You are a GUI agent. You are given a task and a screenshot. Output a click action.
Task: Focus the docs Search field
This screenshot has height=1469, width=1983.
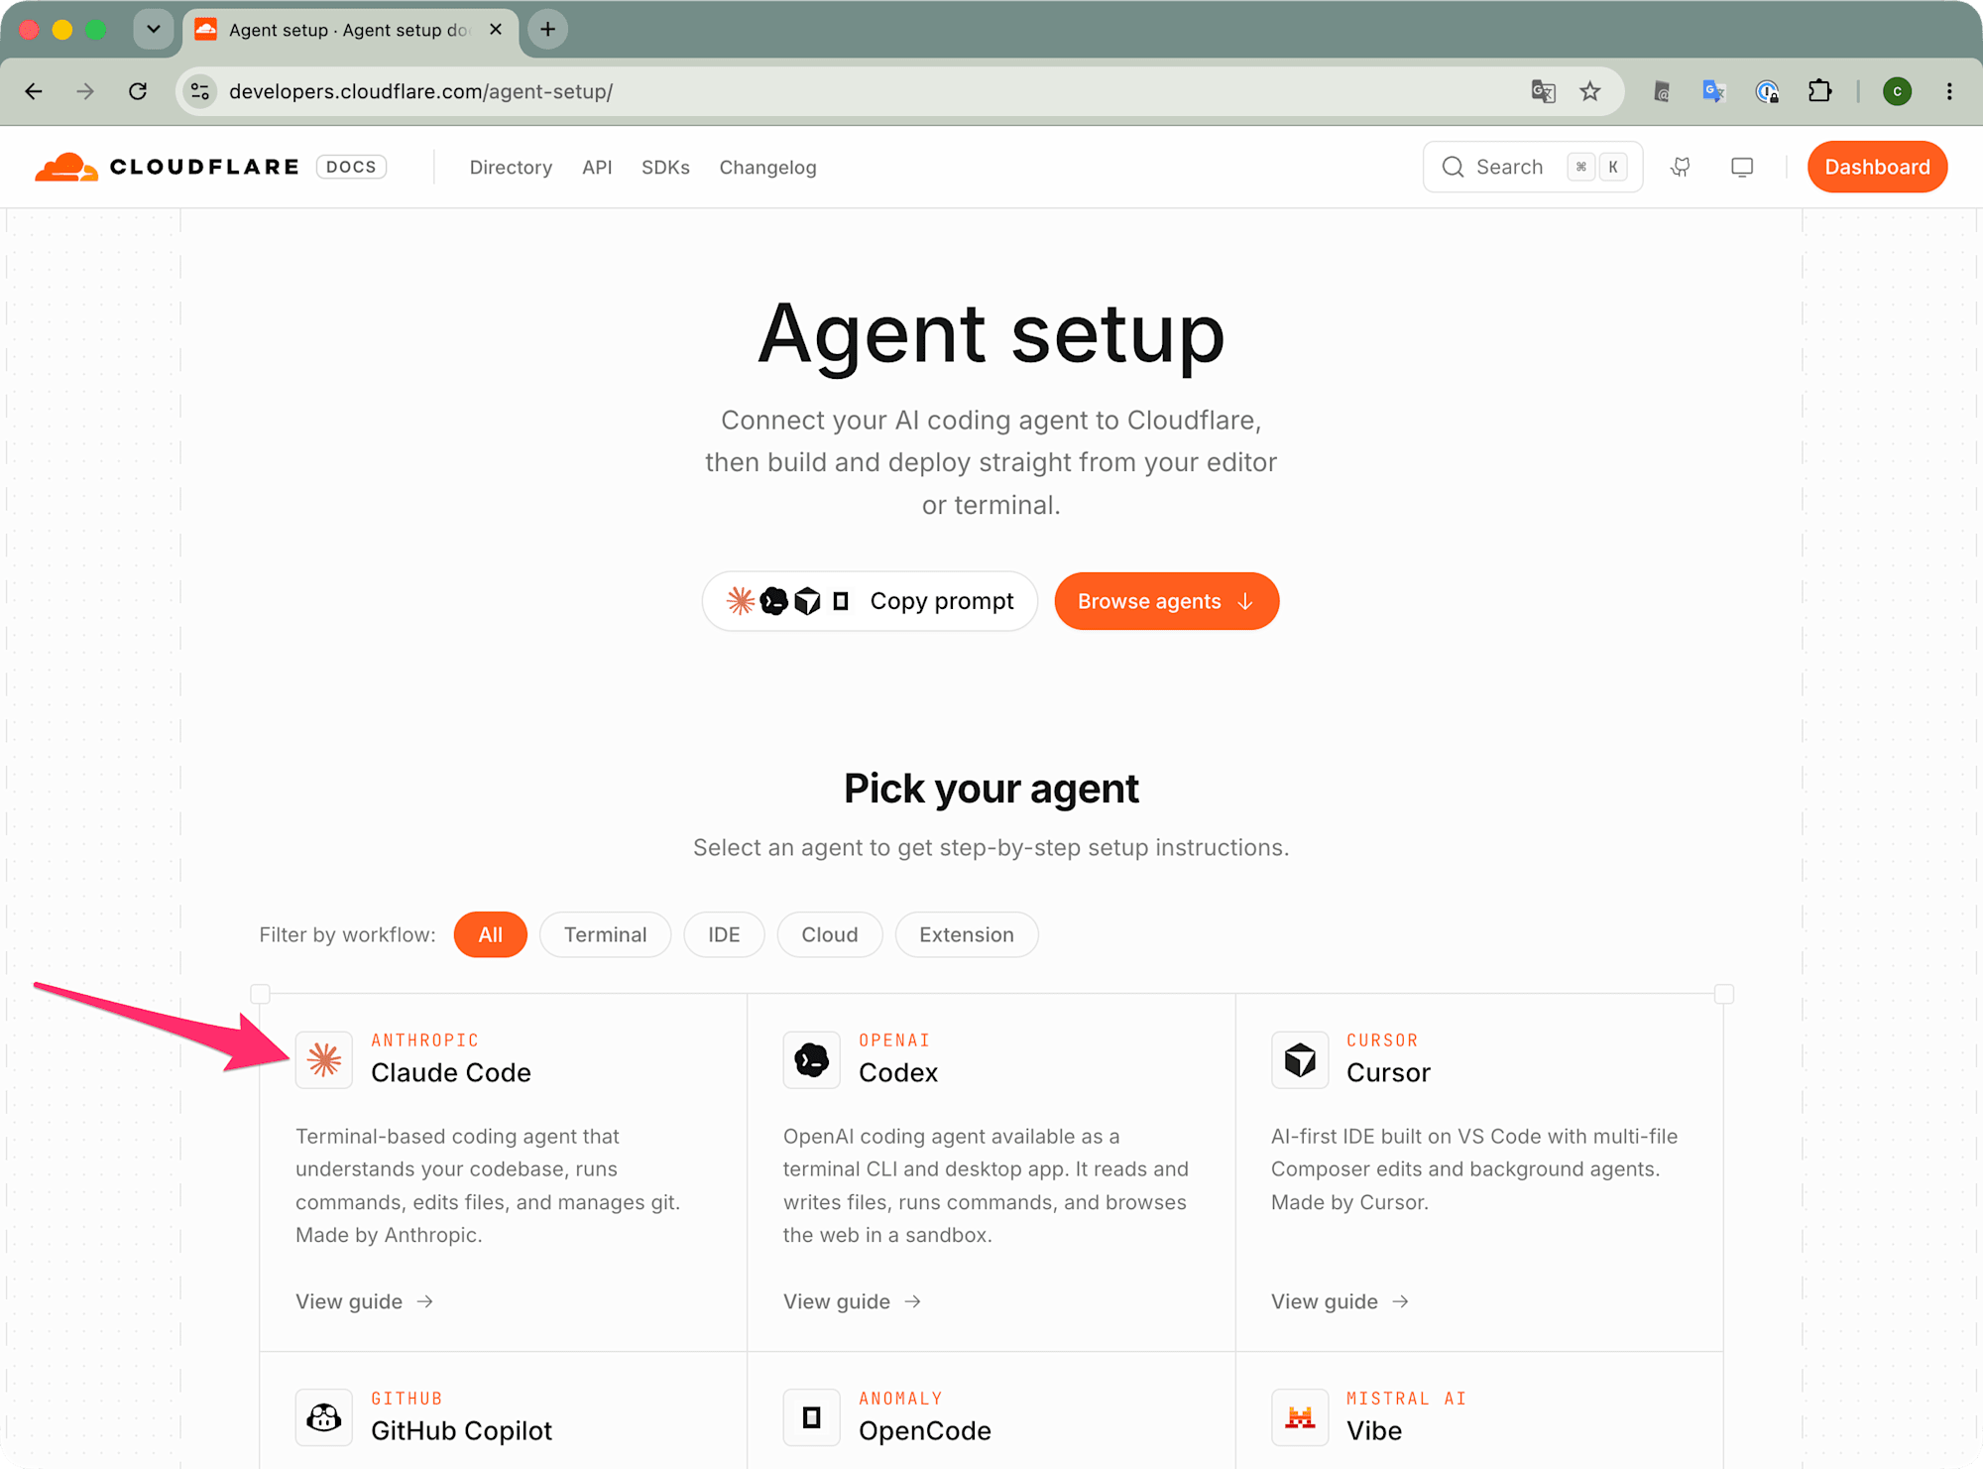click(1533, 167)
